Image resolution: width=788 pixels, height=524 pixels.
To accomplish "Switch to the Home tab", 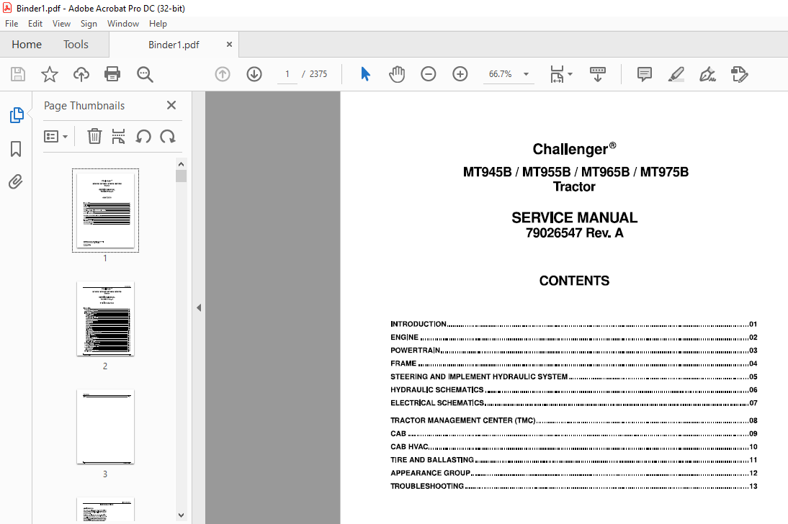I will [27, 44].
